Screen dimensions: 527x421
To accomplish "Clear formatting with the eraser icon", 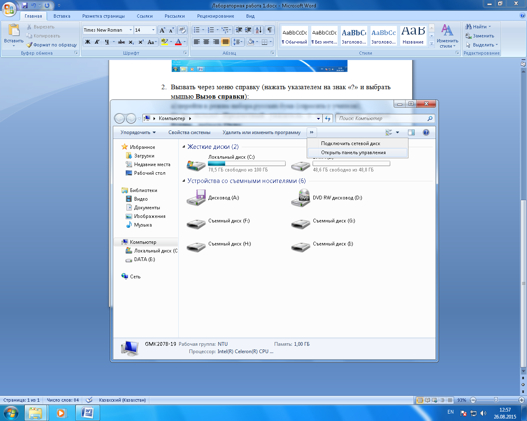I will [x=182, y=30].
